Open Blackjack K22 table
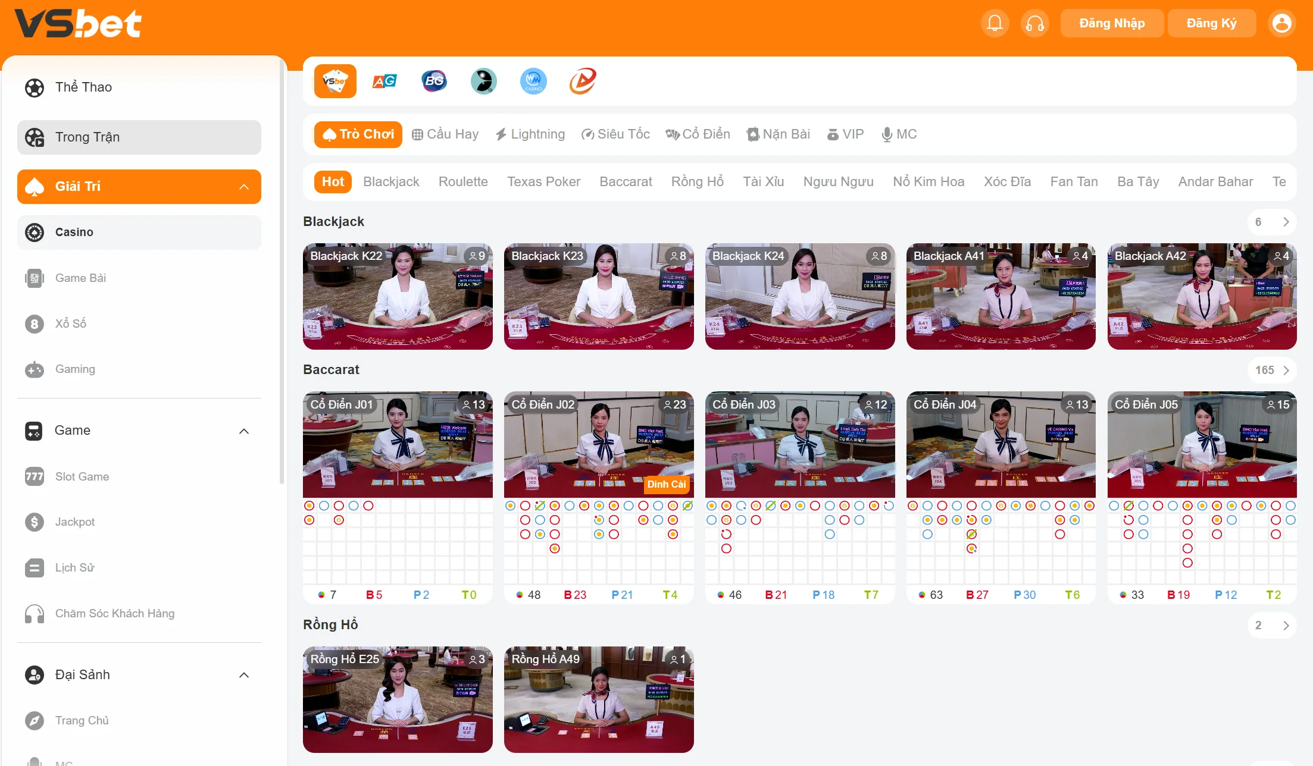Screen dimensions: 1313x766 click(398, 296)
